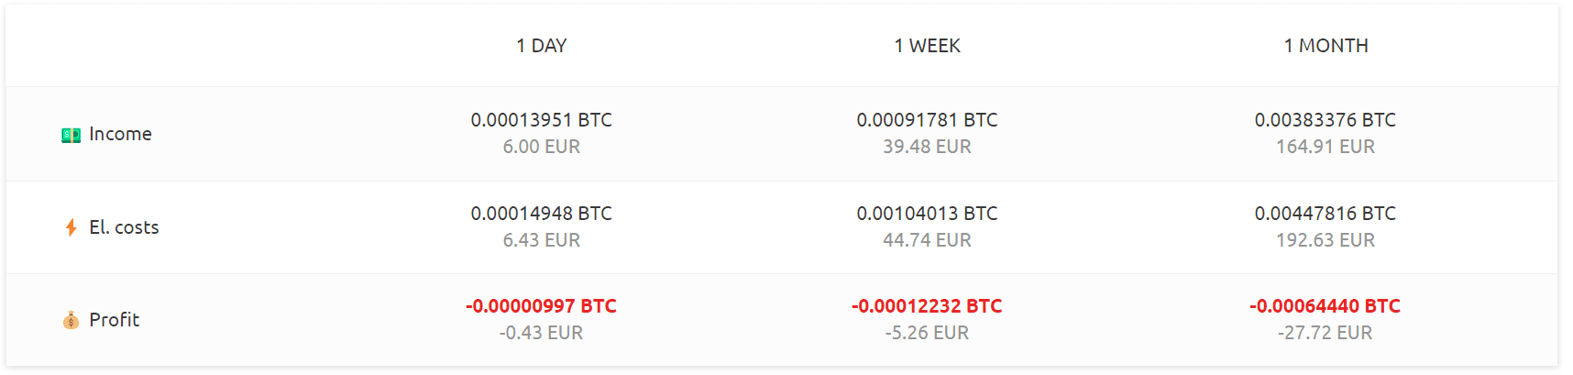Click daily electricity cost 0.00014948 BTC

coord(541,214)
